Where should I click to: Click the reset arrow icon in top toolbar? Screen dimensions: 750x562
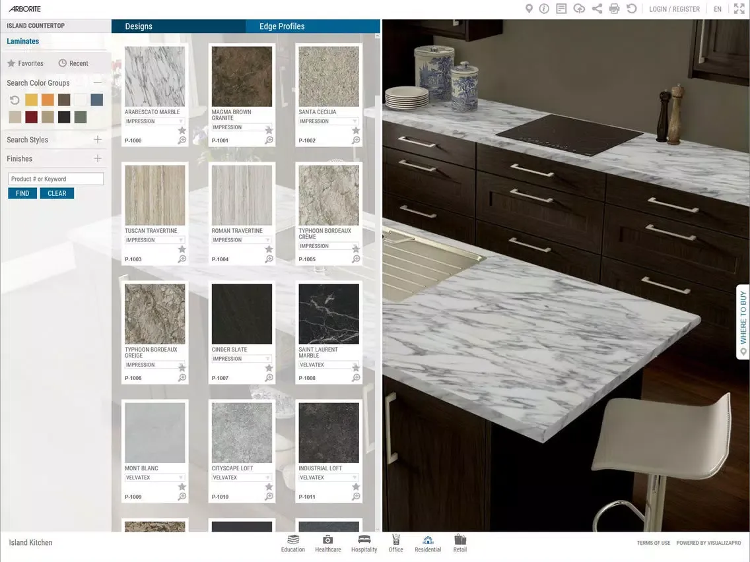point(631,9)
